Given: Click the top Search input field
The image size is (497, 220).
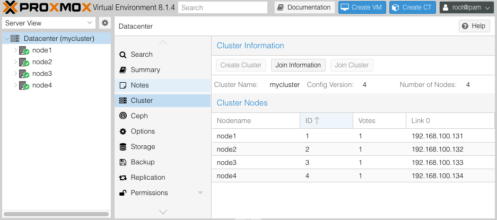Looking at the screenshot, I should [223, 7].
